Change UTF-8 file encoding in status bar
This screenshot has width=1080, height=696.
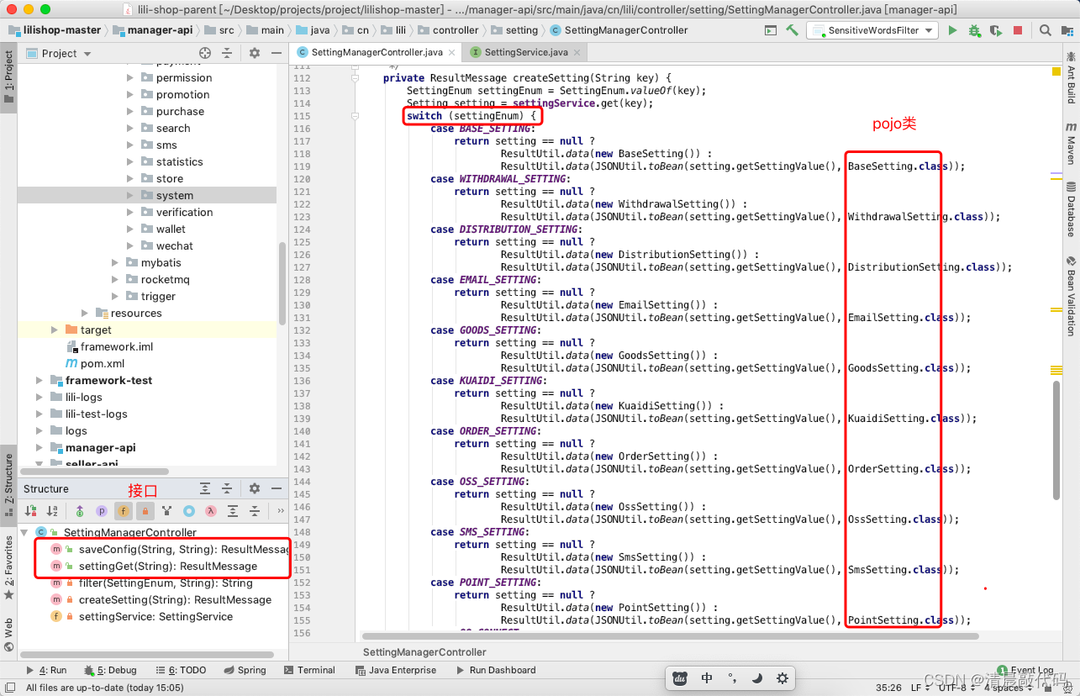coord(957,688)
